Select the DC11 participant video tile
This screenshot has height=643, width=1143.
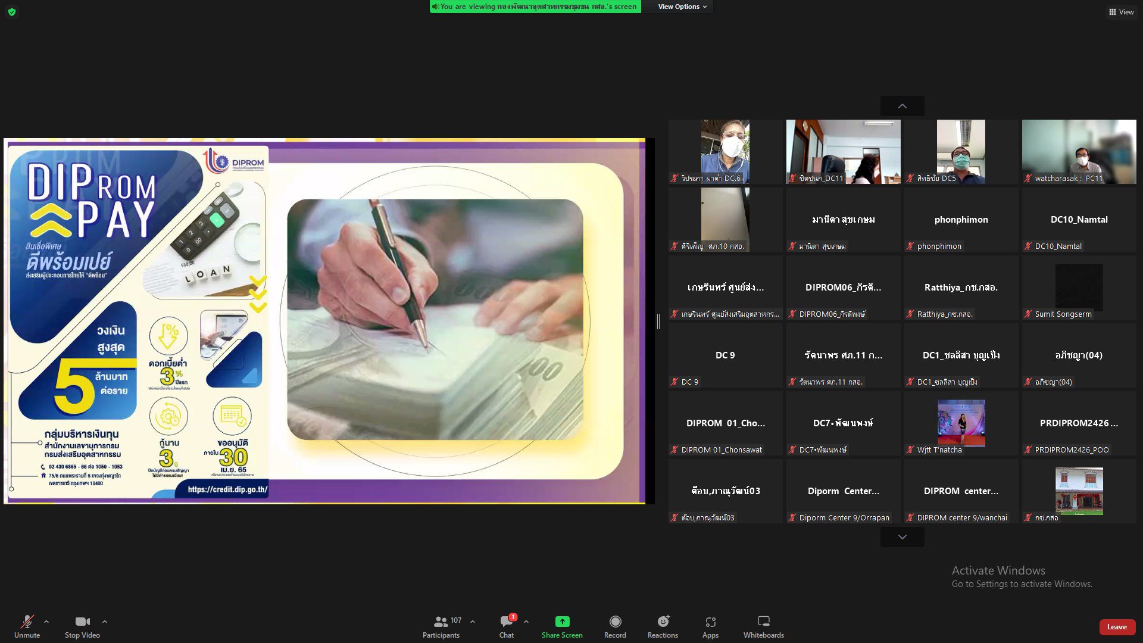(843, 152)
